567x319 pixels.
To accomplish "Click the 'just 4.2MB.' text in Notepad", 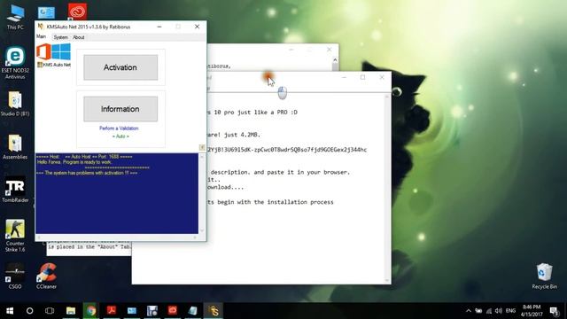I will pos(241,135).
